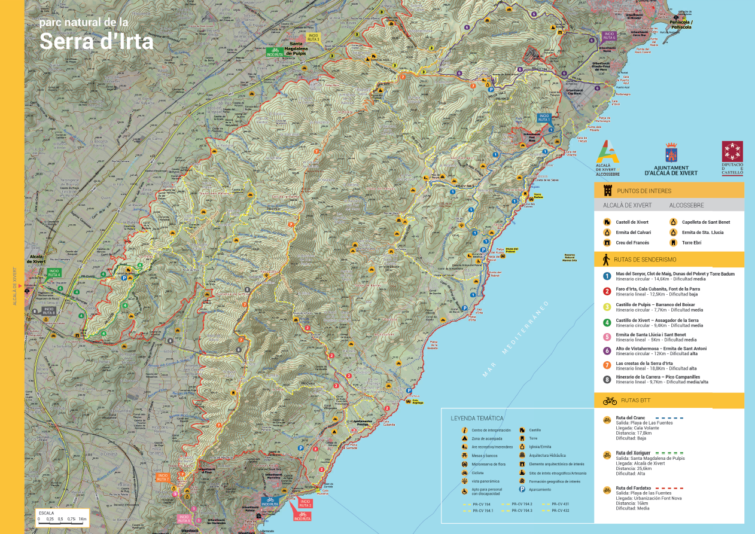
Task: Click the Las crestas de la Serra d'Irta title
Action: 644,364
